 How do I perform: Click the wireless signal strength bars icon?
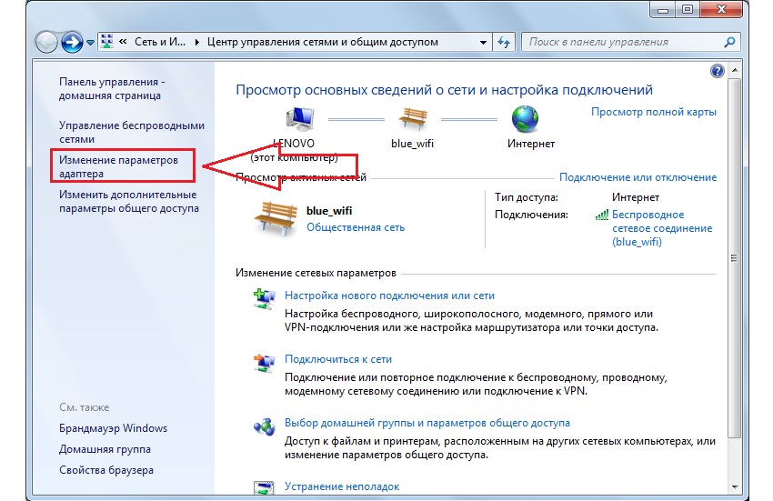(x=602, y=215)
